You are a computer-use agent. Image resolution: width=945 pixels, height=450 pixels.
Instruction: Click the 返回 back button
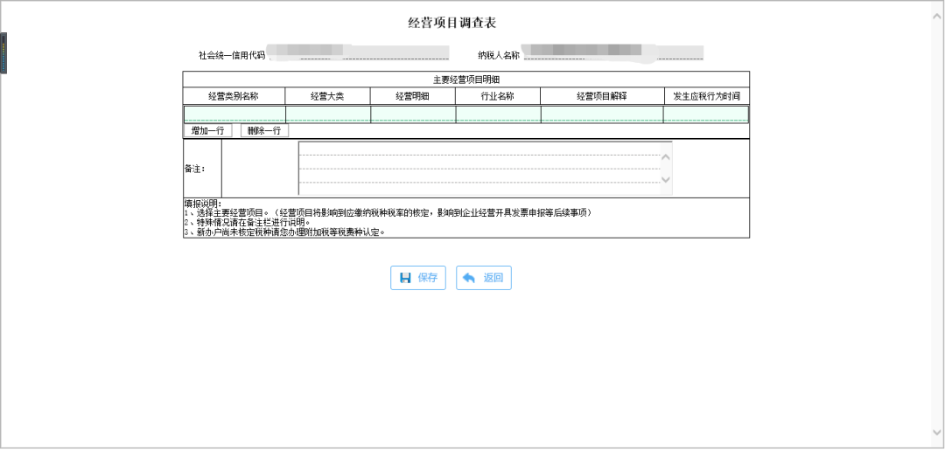click(483, 278)
